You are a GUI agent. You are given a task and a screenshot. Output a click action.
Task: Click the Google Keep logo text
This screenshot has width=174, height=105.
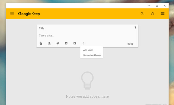point(29,14)
